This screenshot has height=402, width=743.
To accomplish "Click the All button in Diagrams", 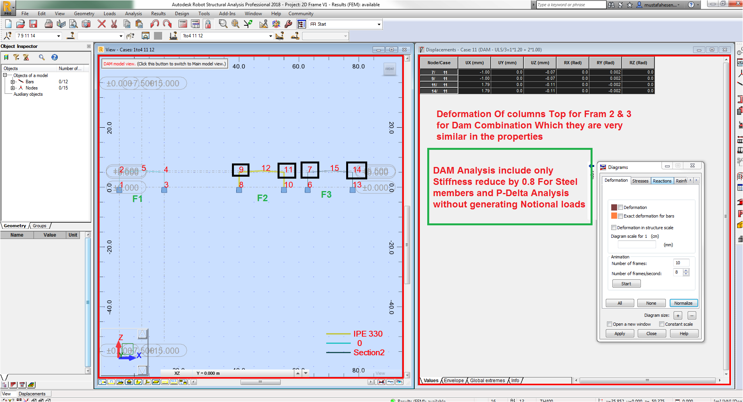I will tap(620, 303).
